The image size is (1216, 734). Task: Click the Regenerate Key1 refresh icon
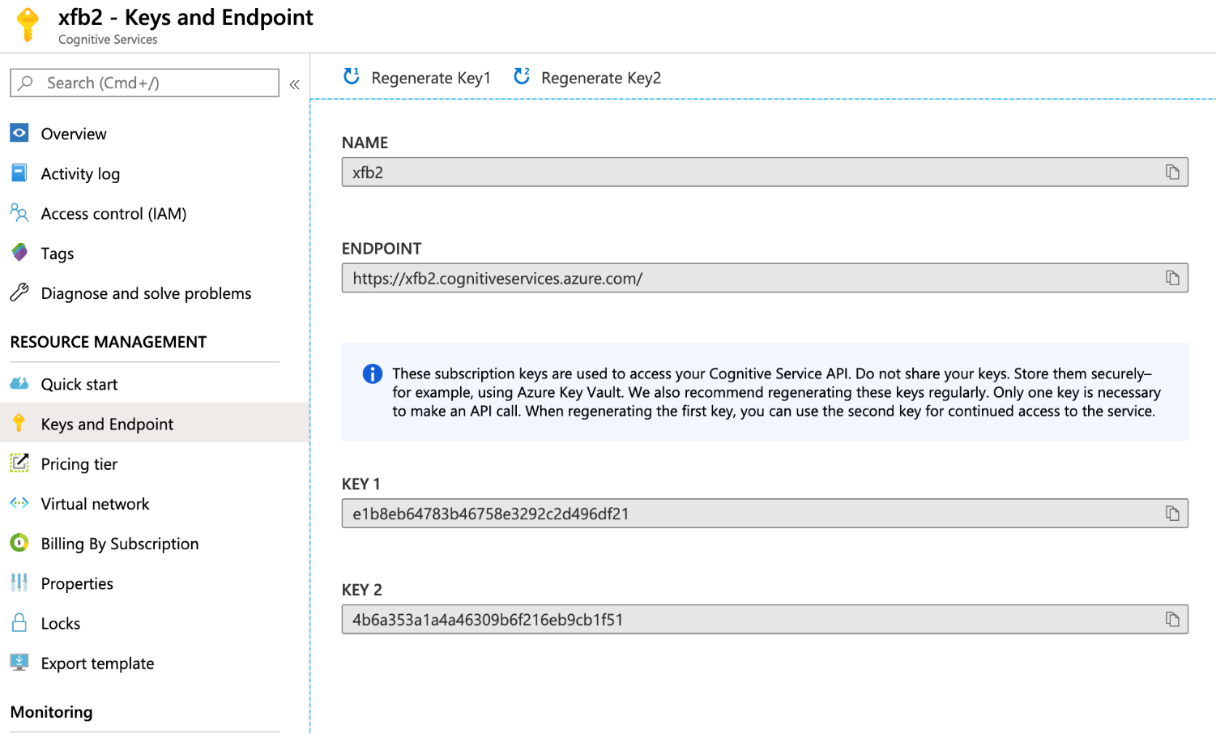pos(352,76)
